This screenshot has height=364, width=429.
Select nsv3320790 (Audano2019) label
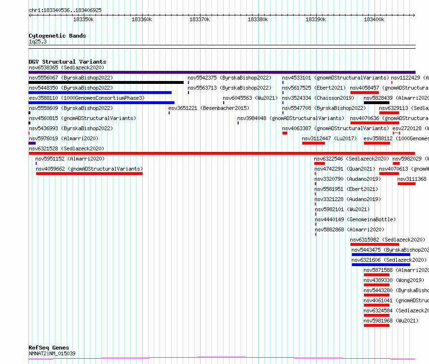(x=348, y=179)
